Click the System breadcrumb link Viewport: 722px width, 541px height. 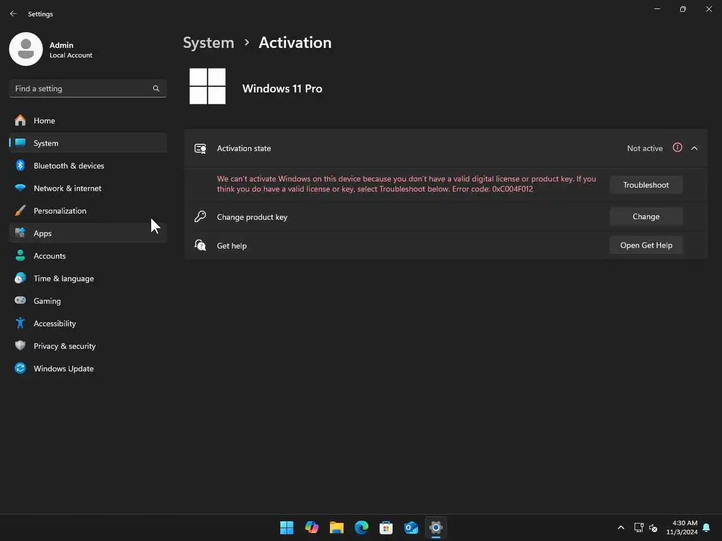point(208,43)
